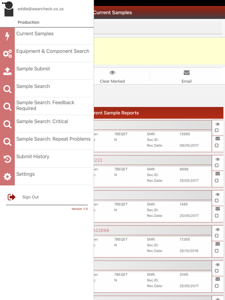Screen dimensions: 225x300
Task: Tap eye icon in SMR 2065 row
Action: pos(218,265)
